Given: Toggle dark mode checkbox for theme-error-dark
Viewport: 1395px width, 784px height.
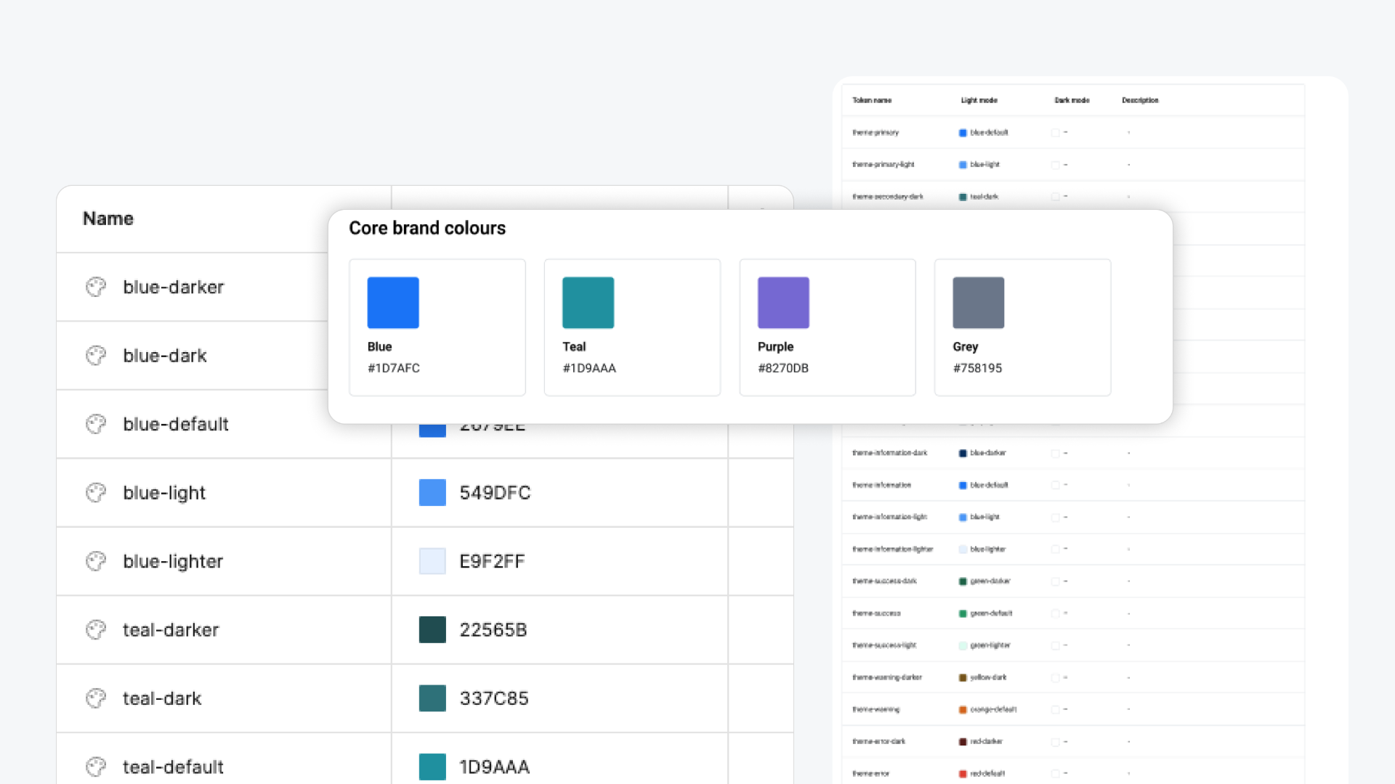Looking at the screenshot, I should click(1056, 741).
